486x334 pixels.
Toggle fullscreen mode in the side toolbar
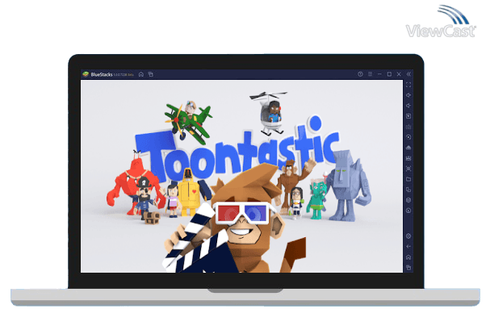click(x=408, y=85)
